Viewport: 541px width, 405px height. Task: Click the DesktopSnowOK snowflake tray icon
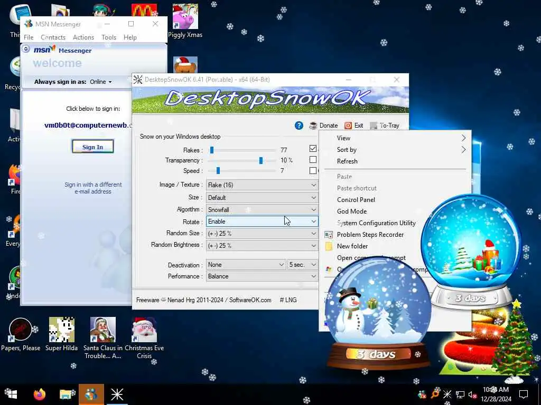[x=447, y=394]
